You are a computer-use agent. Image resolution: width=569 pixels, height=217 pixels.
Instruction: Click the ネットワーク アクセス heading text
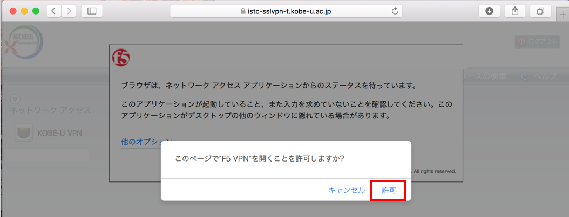click(50, 111)
